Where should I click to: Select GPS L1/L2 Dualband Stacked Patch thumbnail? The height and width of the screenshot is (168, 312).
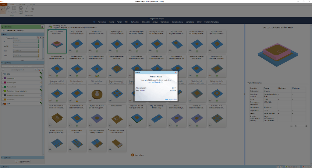pos(57,41)
